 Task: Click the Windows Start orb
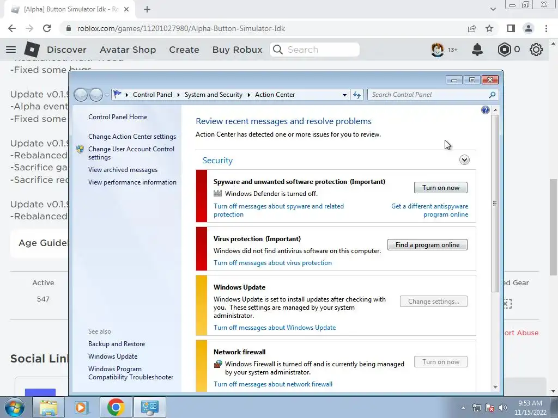(15, 407)
